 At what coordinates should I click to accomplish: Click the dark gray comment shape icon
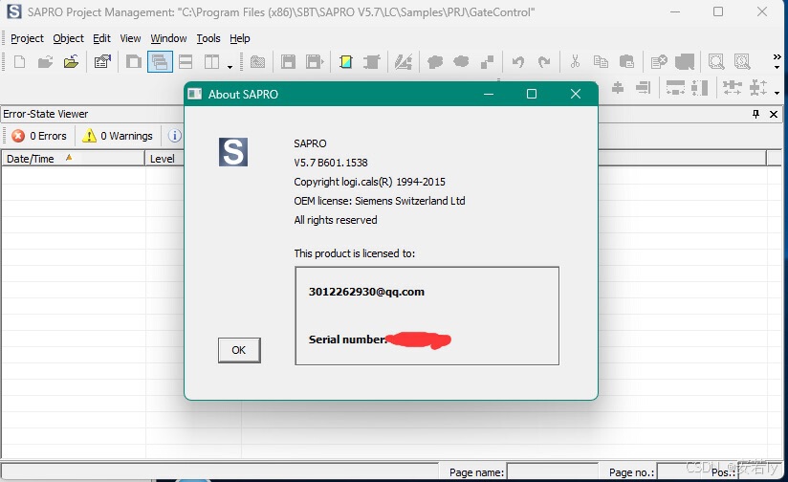(x=685, y=62)
